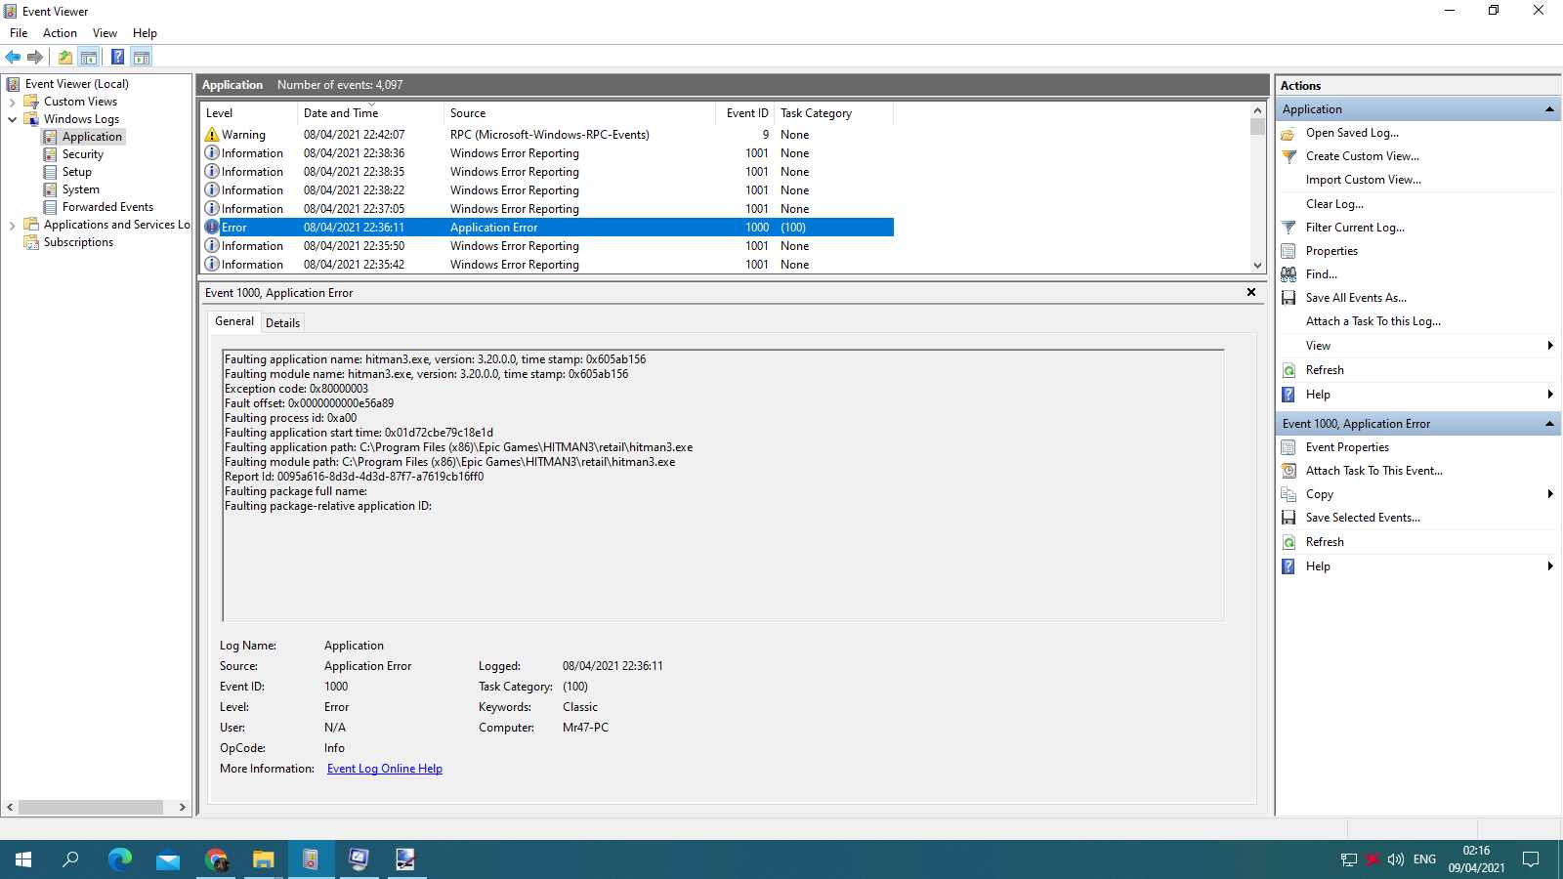Click the Event Properties icon
This screenshot has width=1563, height=879.
pyautogui.click(x=1288, y=447)
